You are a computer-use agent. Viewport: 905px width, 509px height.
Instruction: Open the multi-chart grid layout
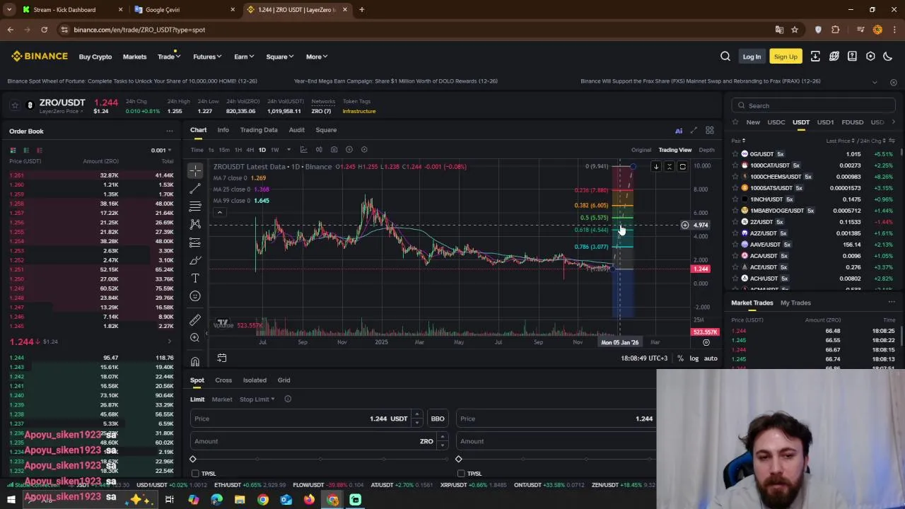tap(709, 130)
